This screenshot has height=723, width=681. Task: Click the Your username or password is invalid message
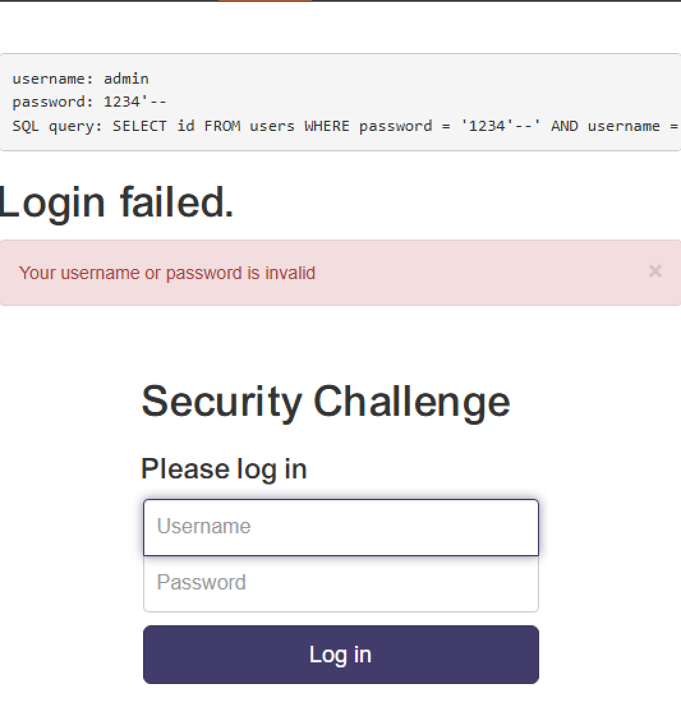(167, 273)
